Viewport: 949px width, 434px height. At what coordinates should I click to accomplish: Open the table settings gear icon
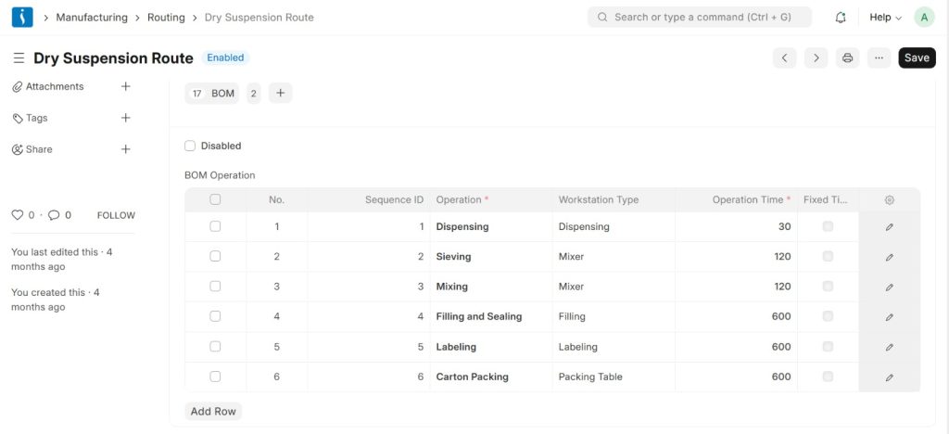click(889, 199)
